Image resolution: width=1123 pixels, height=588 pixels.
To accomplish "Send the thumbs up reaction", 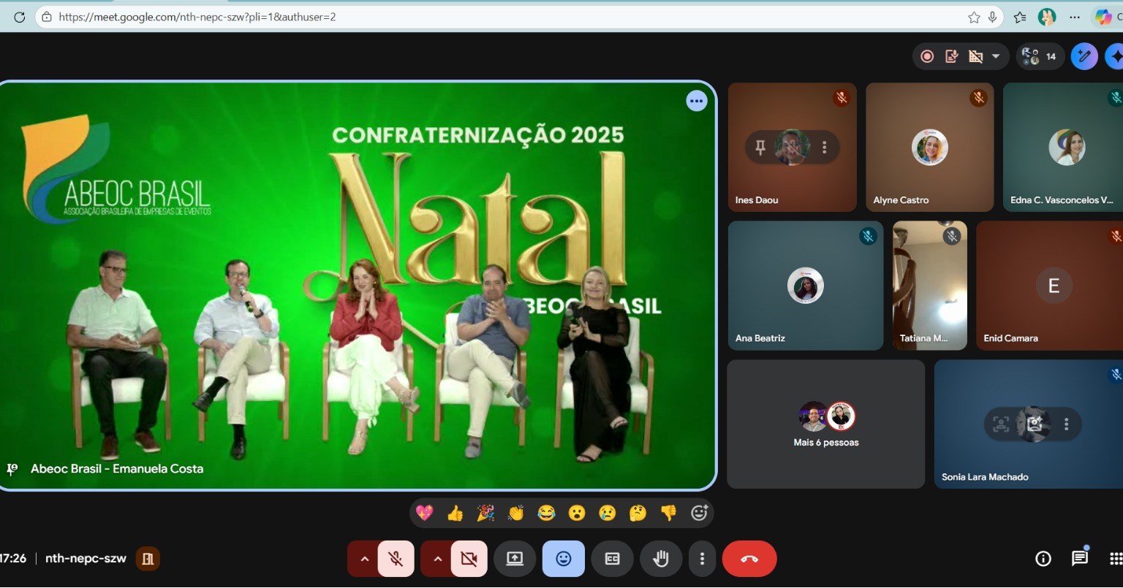I will [x=455, y=513].
